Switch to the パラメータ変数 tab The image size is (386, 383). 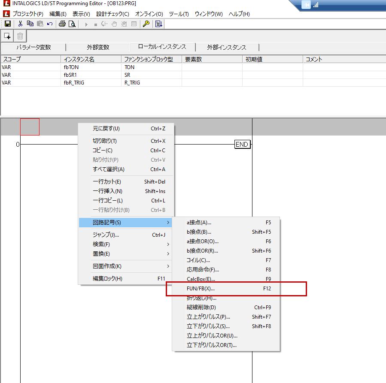(33, 47)
